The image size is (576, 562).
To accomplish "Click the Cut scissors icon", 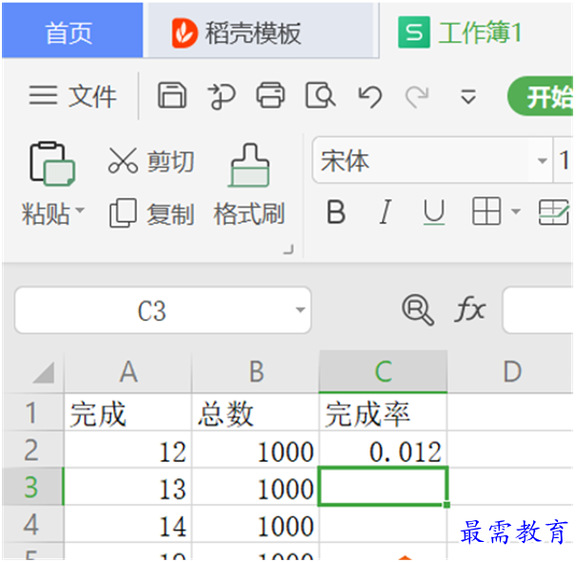I will [x=123, y=161].
